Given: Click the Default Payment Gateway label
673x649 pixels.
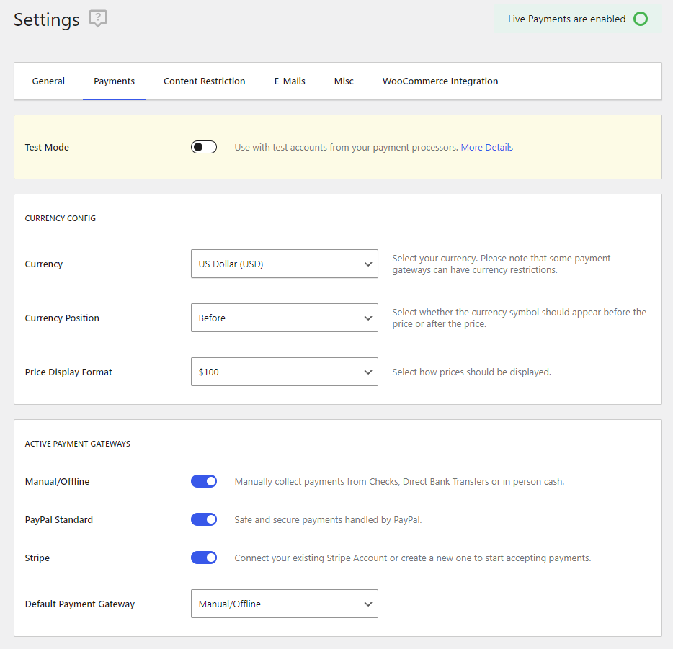Looking at the screenshot, I should pyautogui.click(x=80, y=604).
